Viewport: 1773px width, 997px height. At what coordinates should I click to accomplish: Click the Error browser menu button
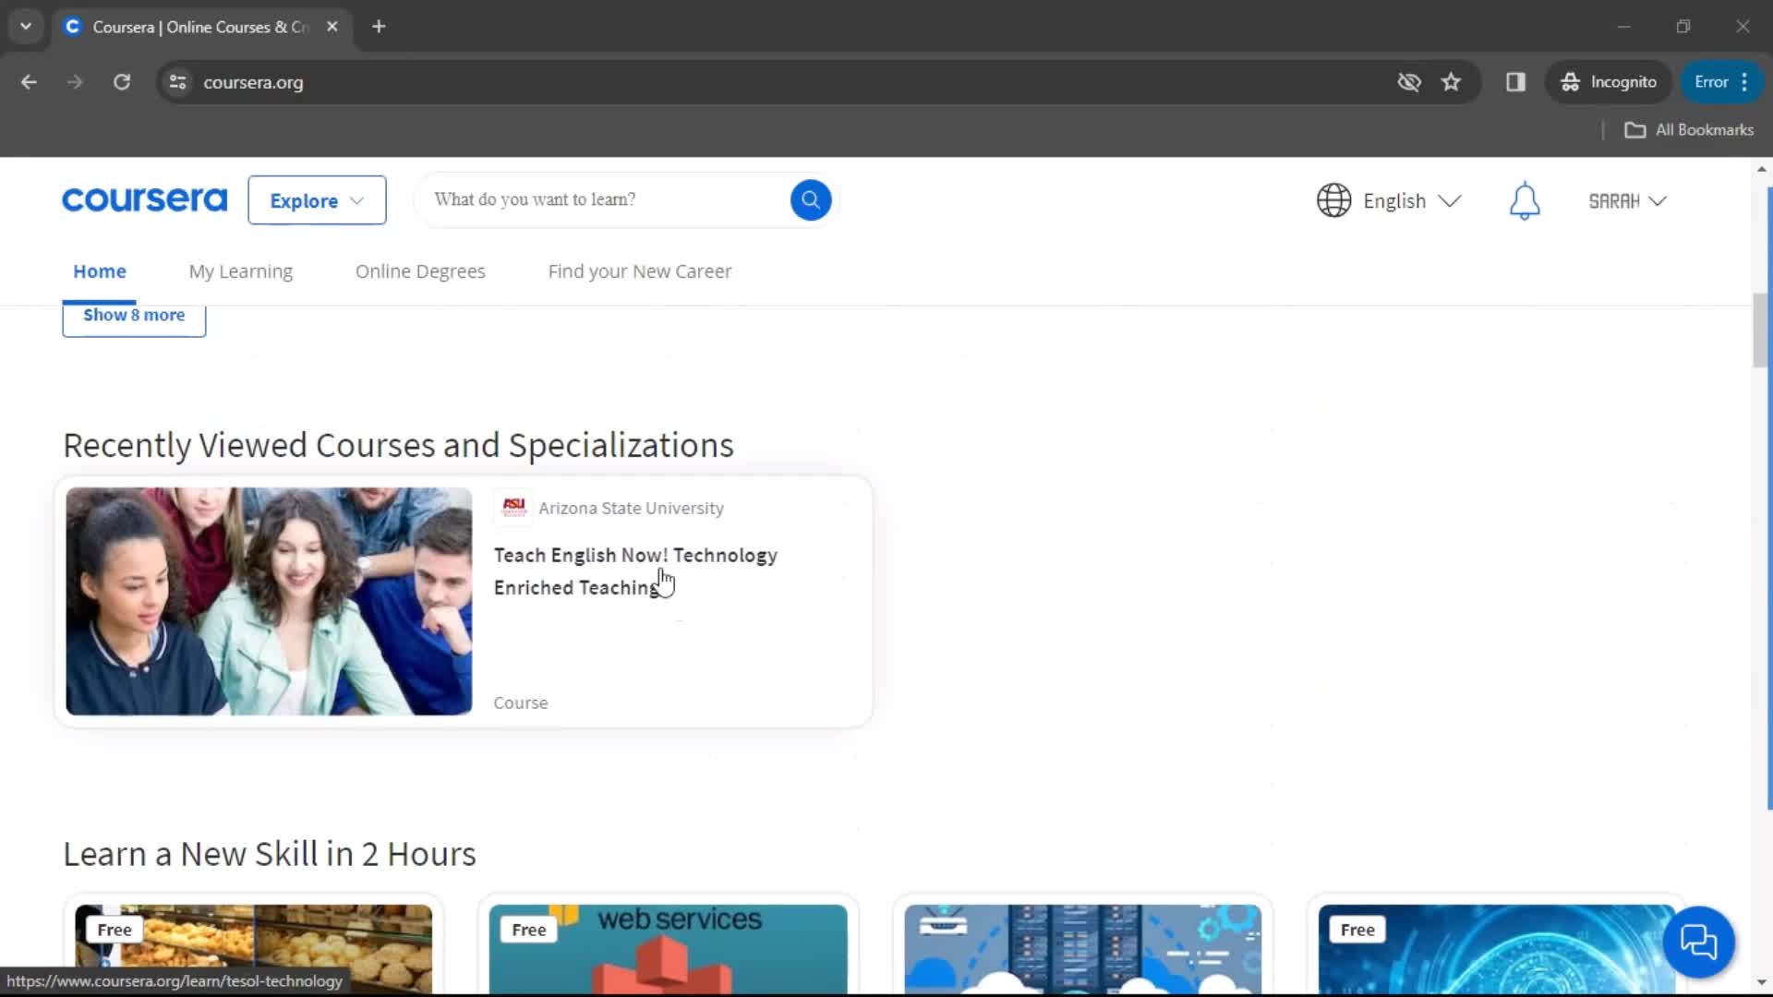(1722, 82)
